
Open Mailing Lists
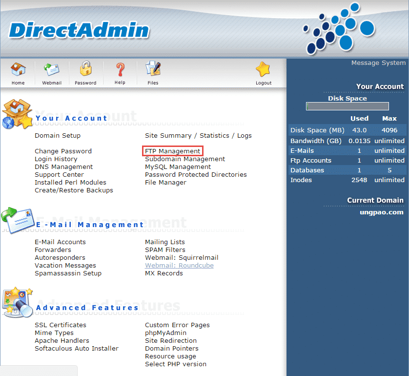(x=165, y=242)
